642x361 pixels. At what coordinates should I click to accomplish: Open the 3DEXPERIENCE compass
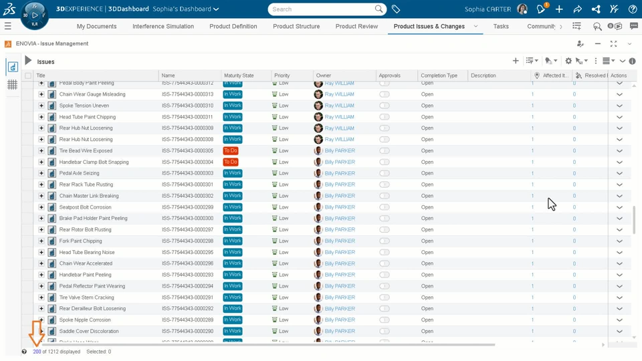[34, 15]
